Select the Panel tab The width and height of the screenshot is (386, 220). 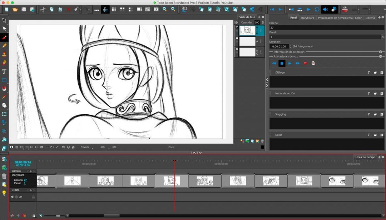coord(293,18)
